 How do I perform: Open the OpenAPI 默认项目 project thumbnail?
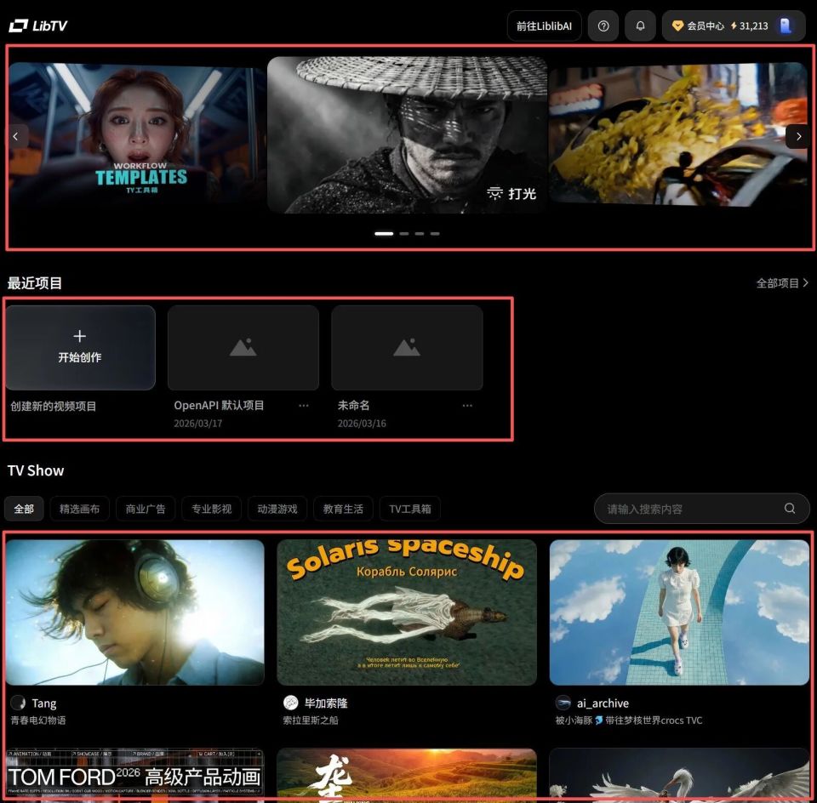243,348
